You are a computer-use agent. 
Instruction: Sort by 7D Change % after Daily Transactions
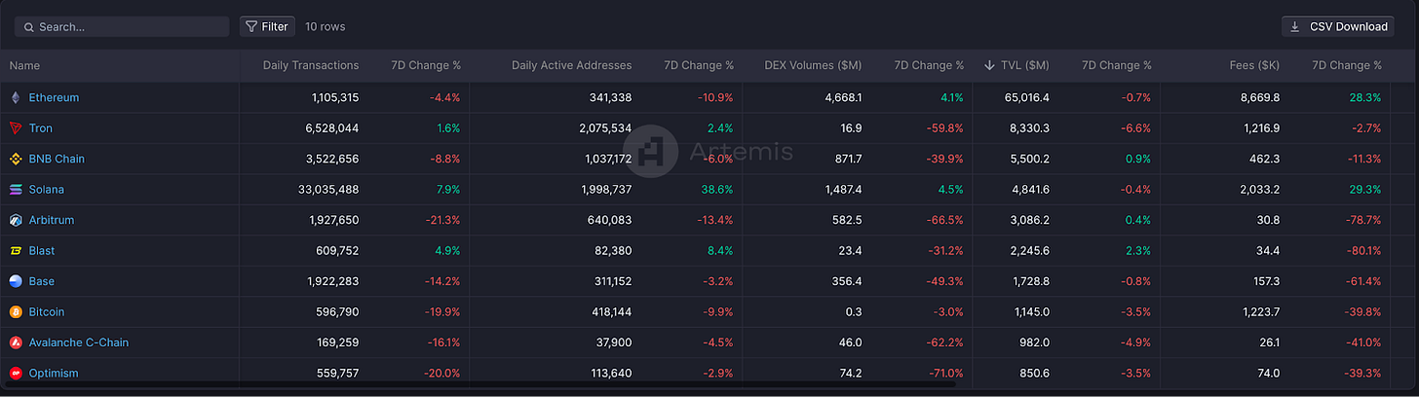click(x=426, y=65)
